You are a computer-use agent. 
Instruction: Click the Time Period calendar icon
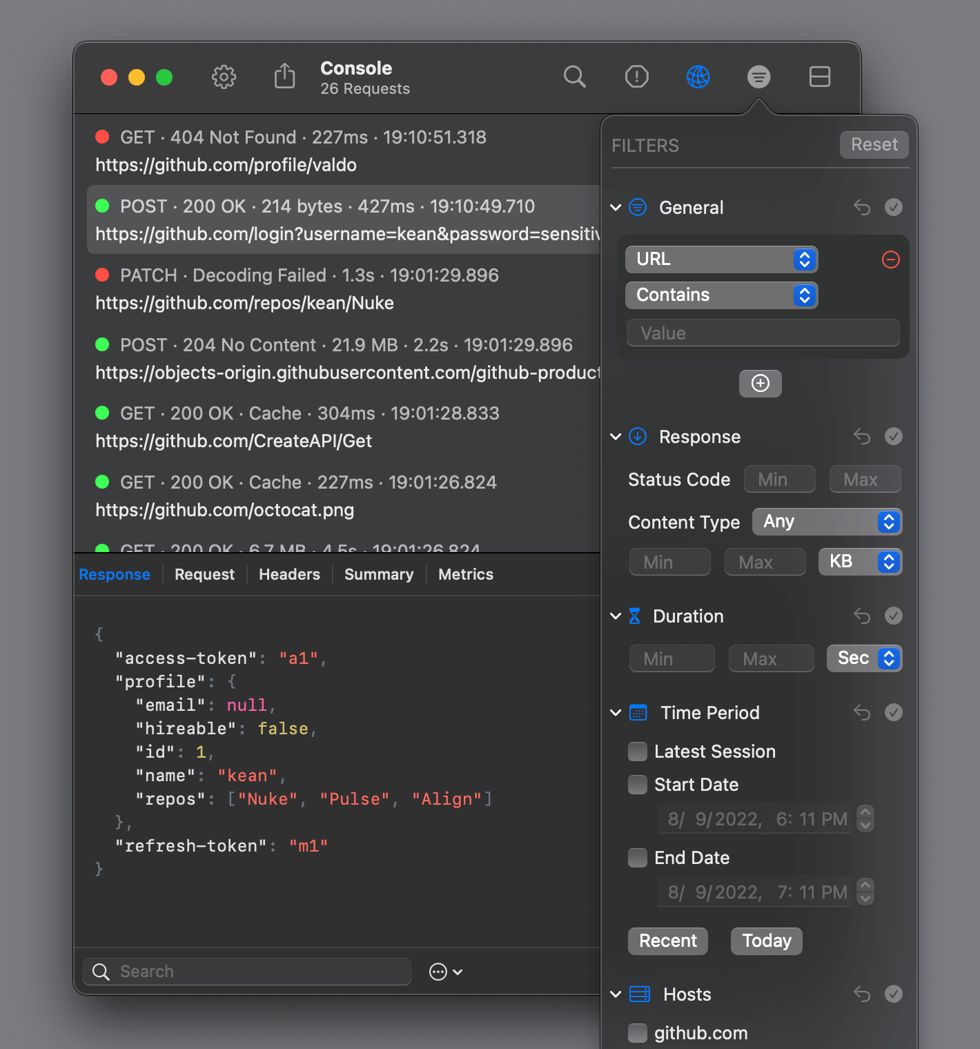638,712
